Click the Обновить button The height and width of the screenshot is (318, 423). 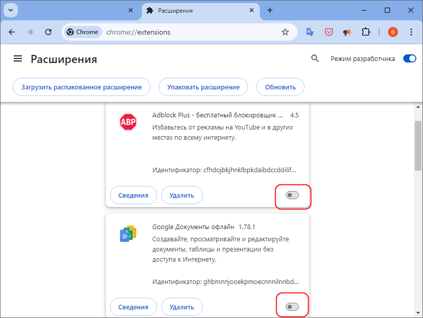click(x=280, y=87)
